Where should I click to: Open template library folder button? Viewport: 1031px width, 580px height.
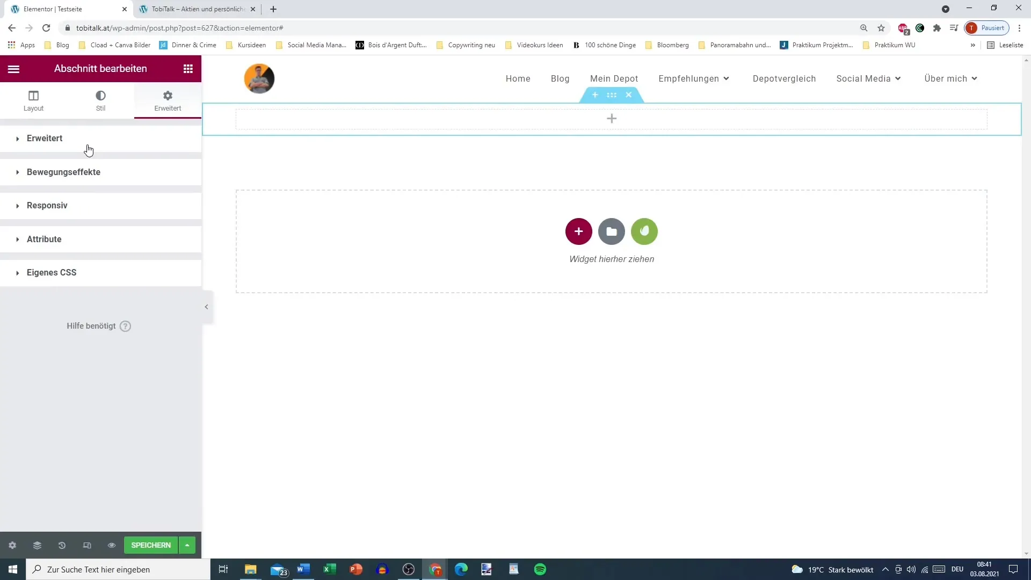click(x=612, y=231)
